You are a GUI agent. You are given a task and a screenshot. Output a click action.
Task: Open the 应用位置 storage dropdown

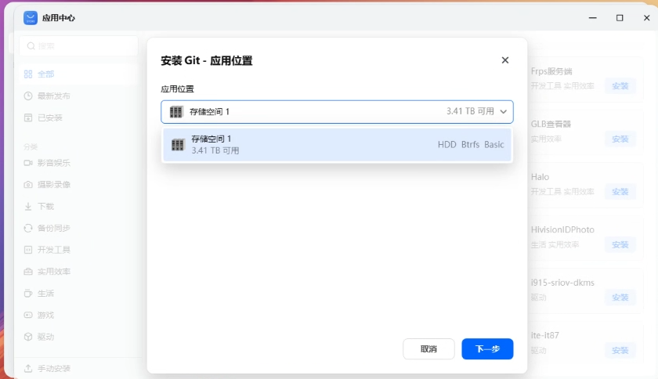coord(337,112)
